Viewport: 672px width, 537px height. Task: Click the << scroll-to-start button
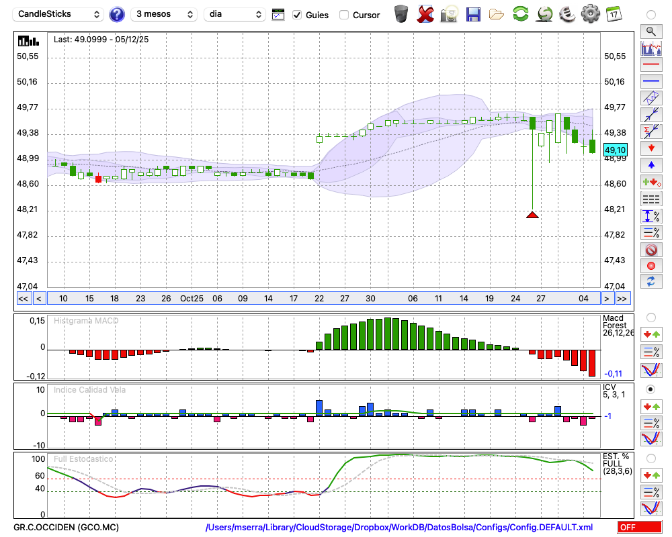coord(23,299)
